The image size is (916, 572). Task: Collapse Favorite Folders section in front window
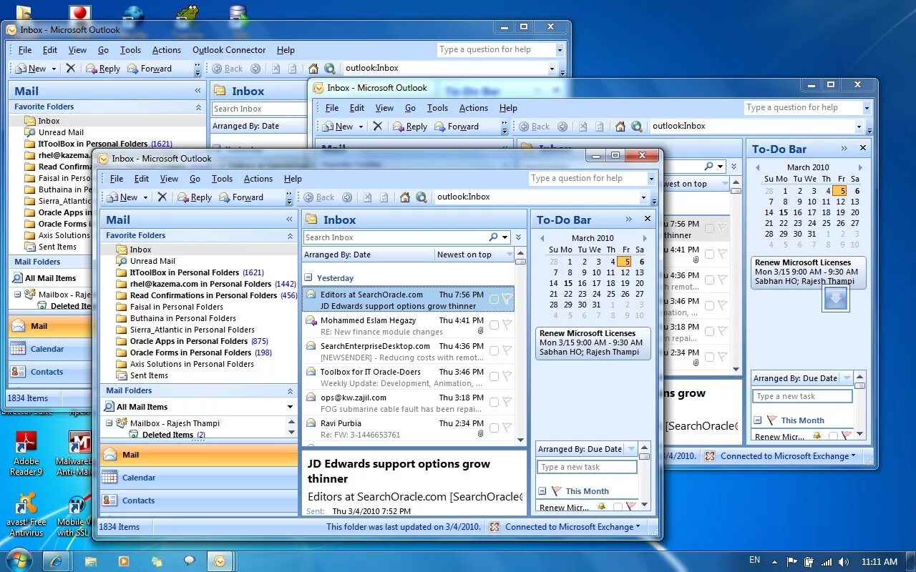point(290,235)
